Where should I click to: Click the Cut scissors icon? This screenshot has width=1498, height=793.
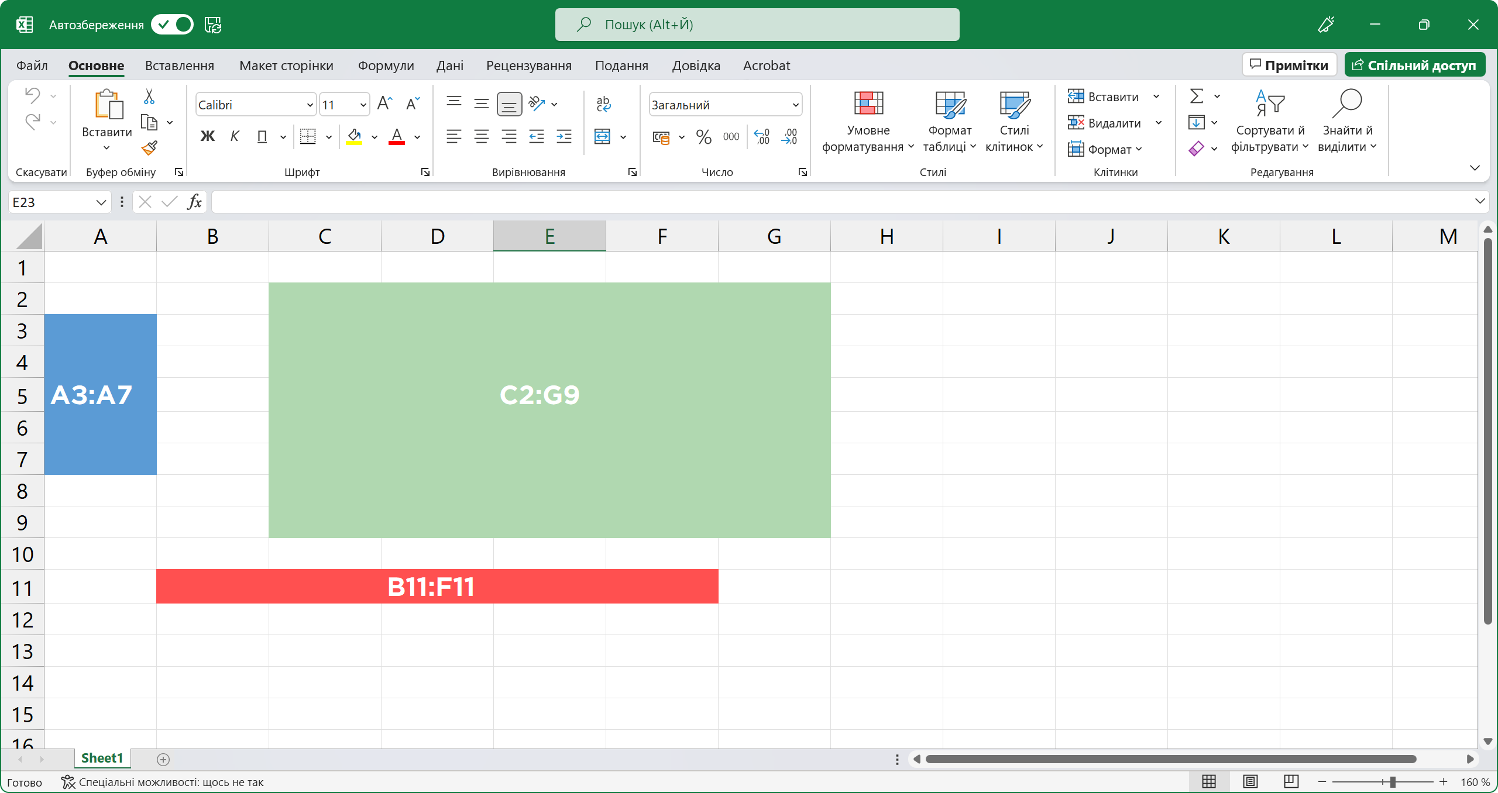coord(149,96)
